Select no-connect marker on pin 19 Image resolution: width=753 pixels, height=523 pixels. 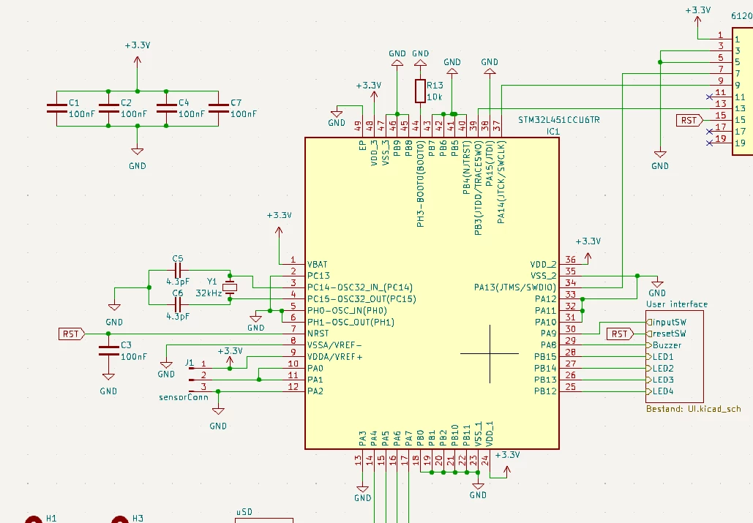point(709,143)
